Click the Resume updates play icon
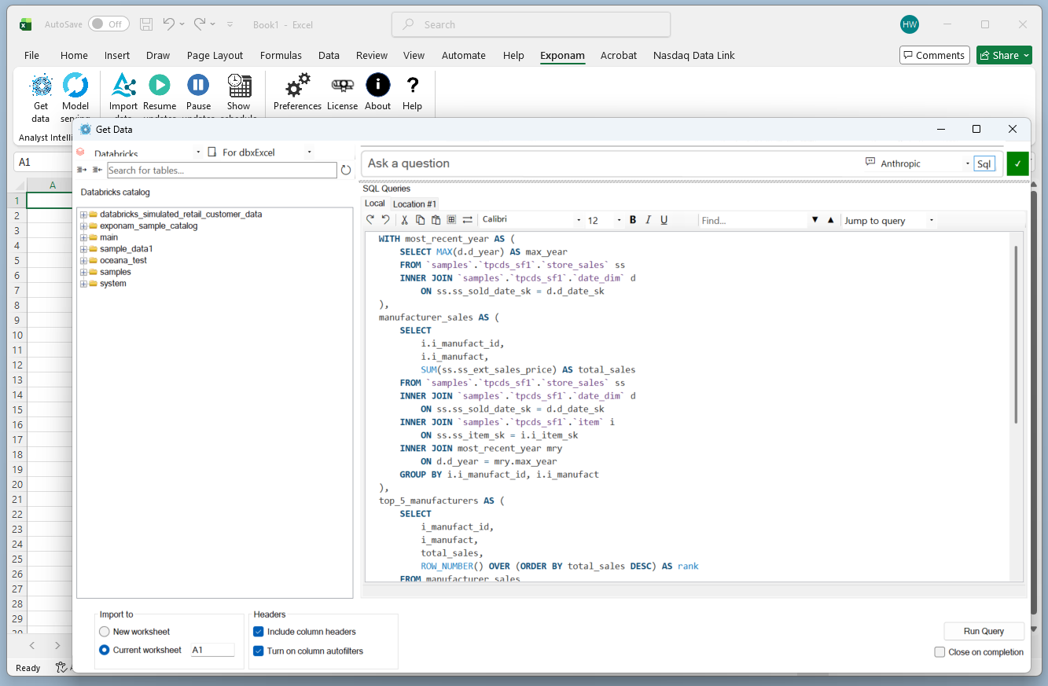The image size is (1048, 686). click(160, 86)
